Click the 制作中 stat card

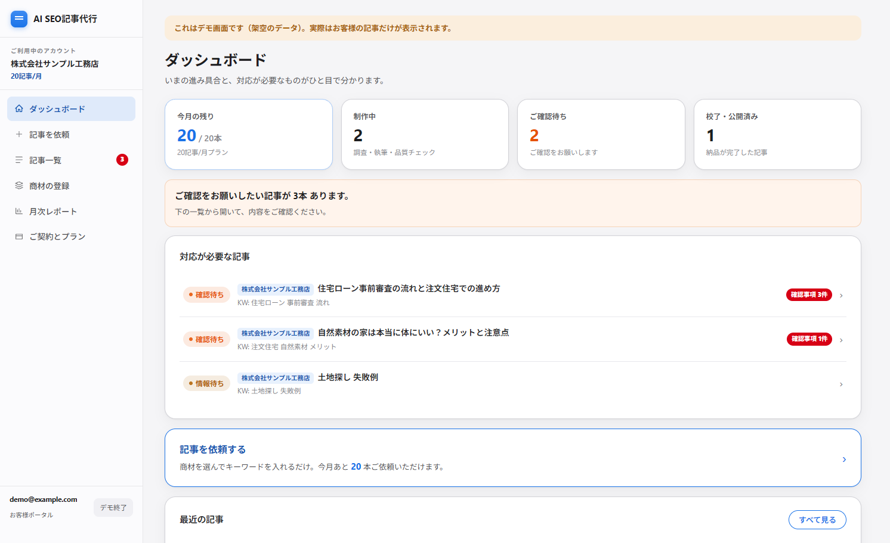point(425,134)
